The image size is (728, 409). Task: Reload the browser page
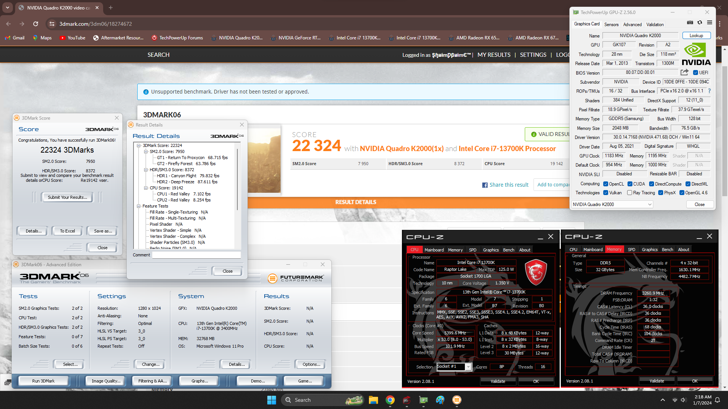point(36,24)
